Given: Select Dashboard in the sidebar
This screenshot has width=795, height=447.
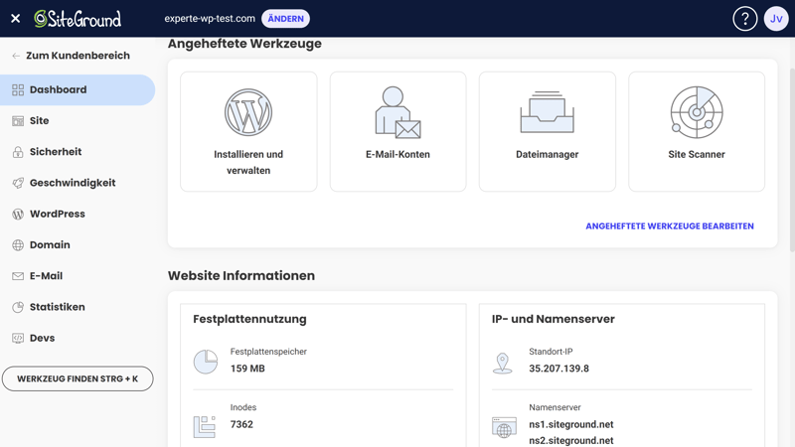Looking at the screenshot, I should click(58, 89).
